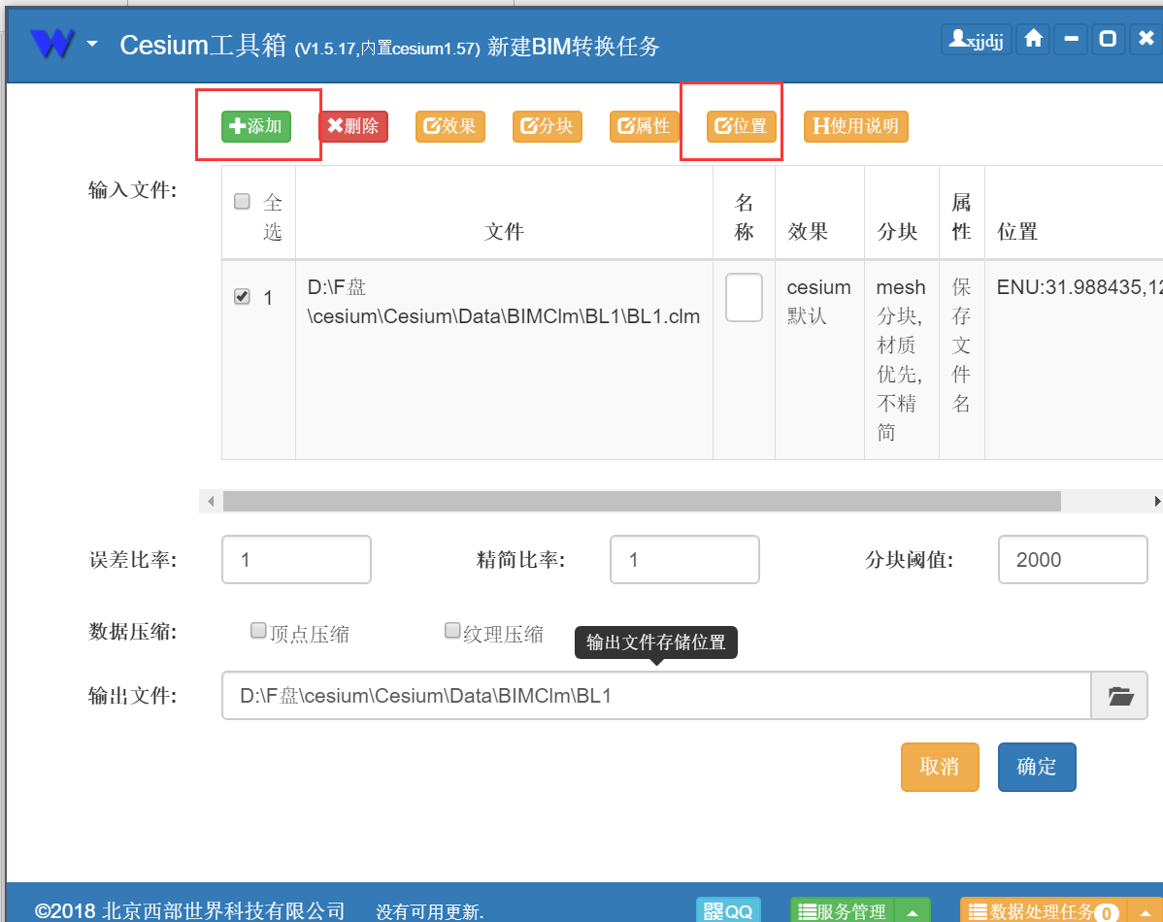Open the 效果 settings

coord(449,125)
